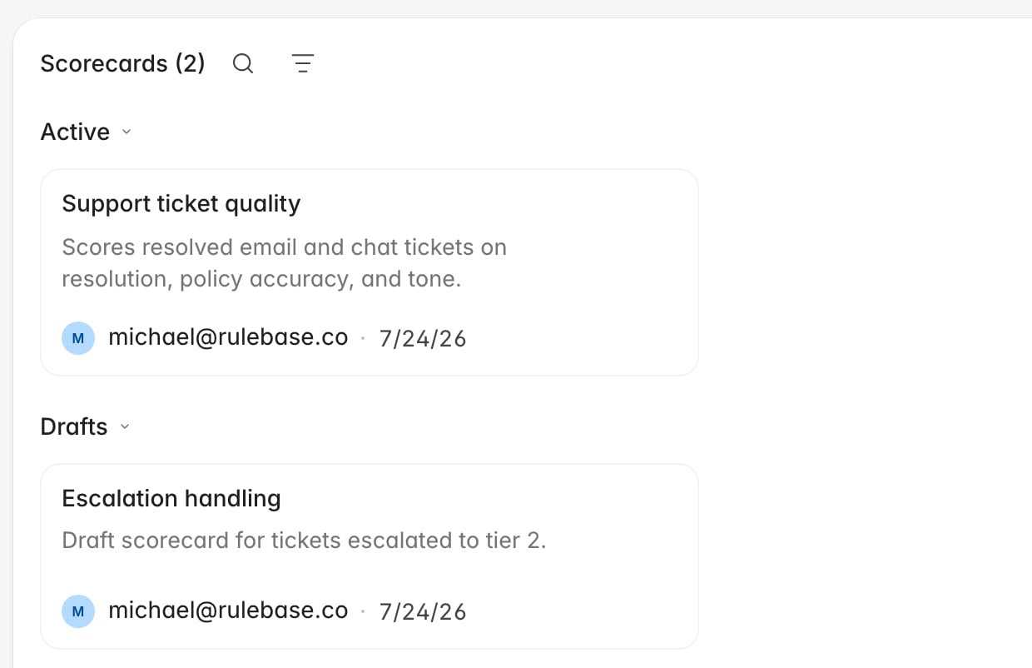
Task: Open the filter icon next to search
Action: tap(303, 63)
